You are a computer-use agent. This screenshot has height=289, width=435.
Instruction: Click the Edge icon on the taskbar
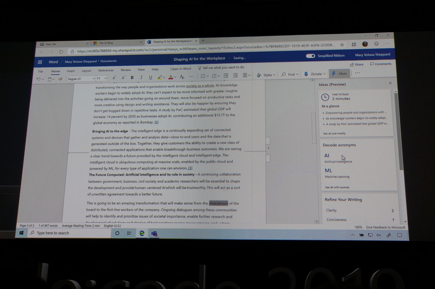[142, 233]
